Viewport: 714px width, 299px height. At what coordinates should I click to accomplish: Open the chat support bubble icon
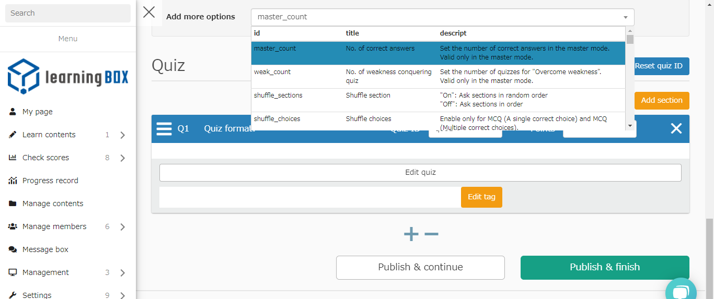click(x=681, y=292)
